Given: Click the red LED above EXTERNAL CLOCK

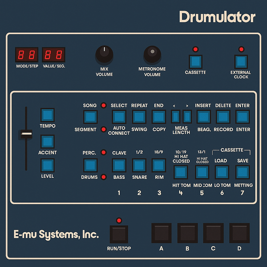Looking at the screenshot, I should tap(241, 49).
